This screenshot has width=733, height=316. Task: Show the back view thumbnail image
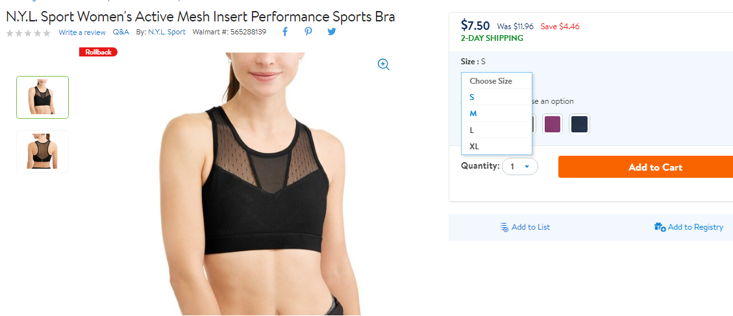pos(43,152)
